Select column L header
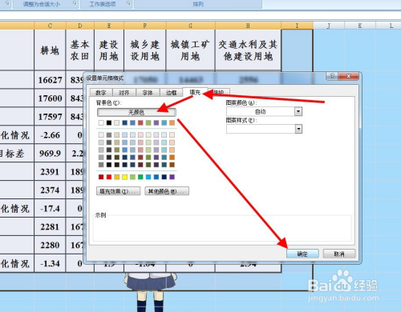The width and height of the screenshot is (401, 312). point(388,26)
